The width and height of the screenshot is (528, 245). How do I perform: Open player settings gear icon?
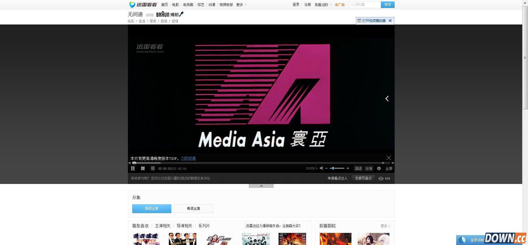coord(379,169)
